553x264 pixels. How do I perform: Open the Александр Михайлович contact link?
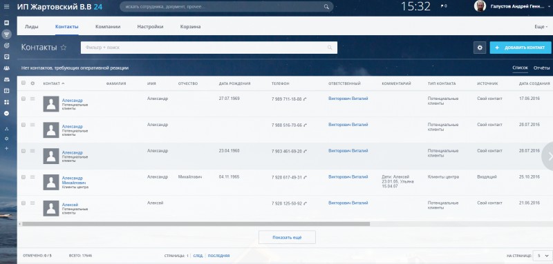click(x=74, y=181)
